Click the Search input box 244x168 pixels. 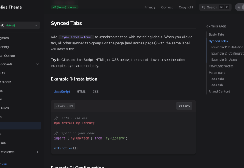[x=215, y=7]
